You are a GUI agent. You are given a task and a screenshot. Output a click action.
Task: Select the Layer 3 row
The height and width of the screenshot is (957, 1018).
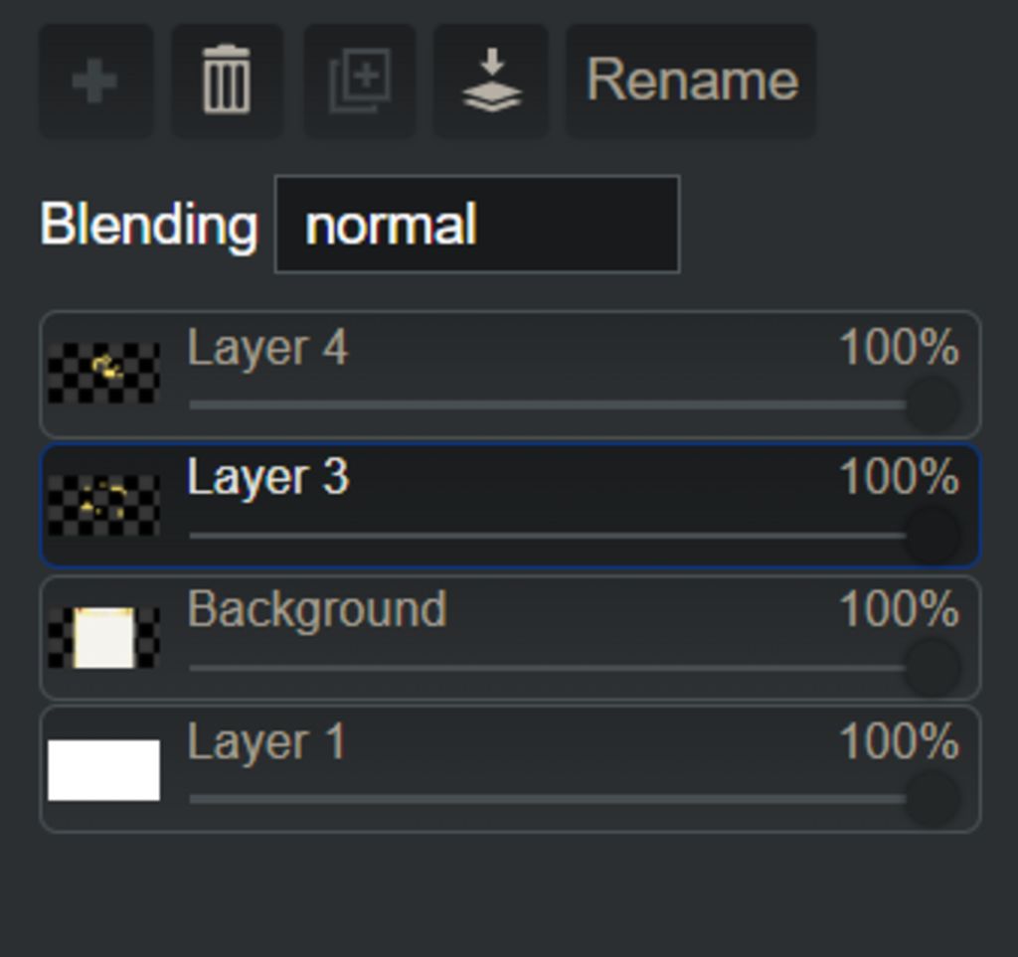pos(510,506)
